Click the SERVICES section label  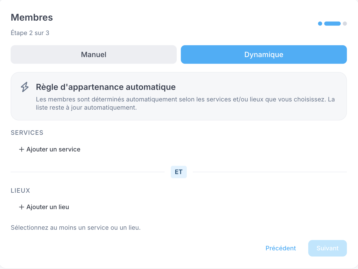coord(27,133)
